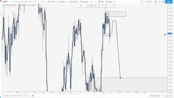Select the horizontal ray tool in favorites bar
Image resolution: width=174 pixels, height=98 pixels.
pos(84,5)
